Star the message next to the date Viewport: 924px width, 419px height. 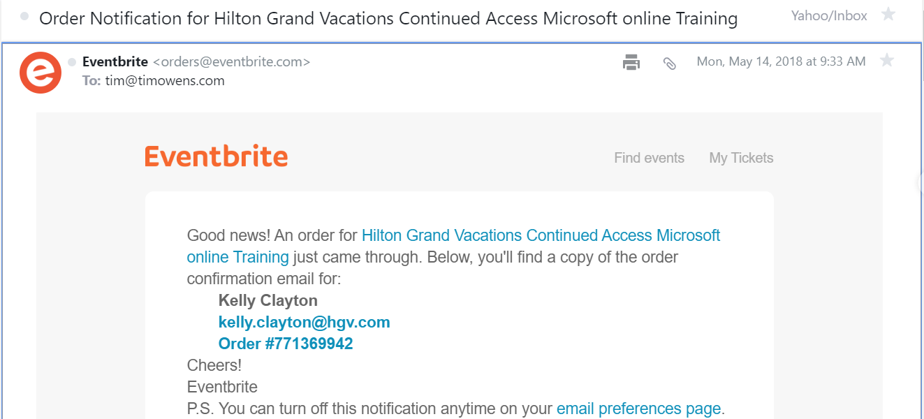(x=887, y=61)
